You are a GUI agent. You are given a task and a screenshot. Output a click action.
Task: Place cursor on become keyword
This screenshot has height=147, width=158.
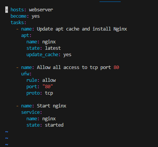tap(18, 16)
